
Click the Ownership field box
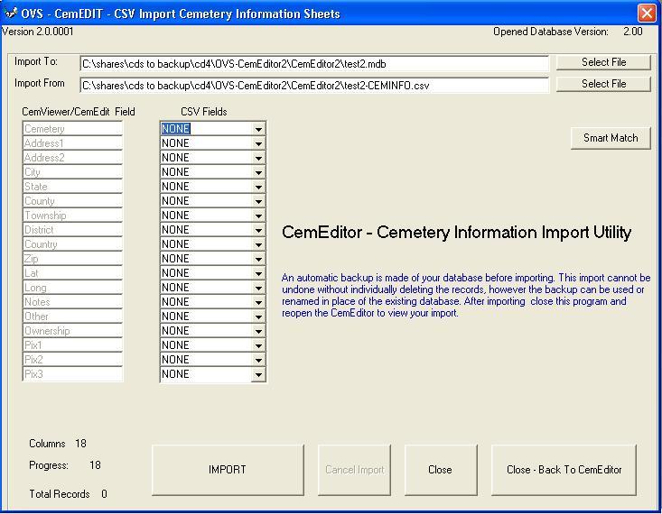72,331
